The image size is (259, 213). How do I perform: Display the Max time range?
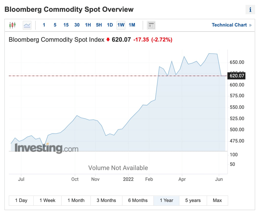pyautogui.click(x=217, y=200)
